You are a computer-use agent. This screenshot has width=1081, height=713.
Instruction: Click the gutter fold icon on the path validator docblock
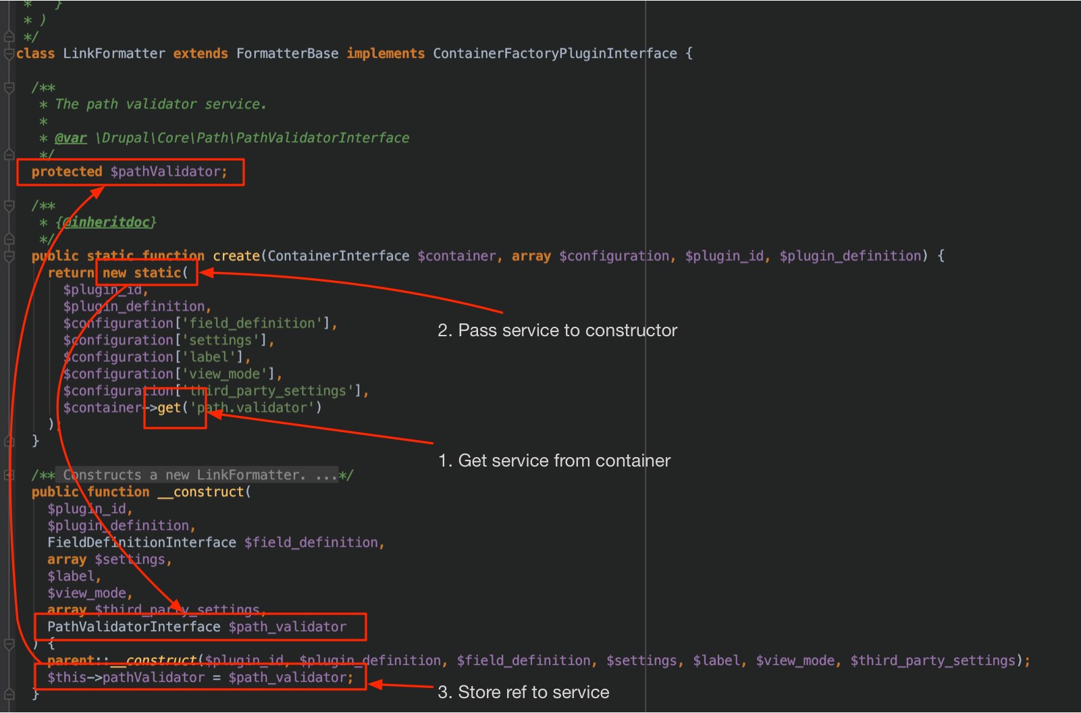(x=9, y=86)
